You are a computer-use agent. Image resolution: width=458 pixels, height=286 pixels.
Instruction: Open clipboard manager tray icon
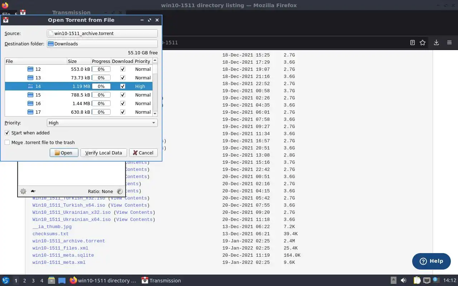(x=417, y=281)
